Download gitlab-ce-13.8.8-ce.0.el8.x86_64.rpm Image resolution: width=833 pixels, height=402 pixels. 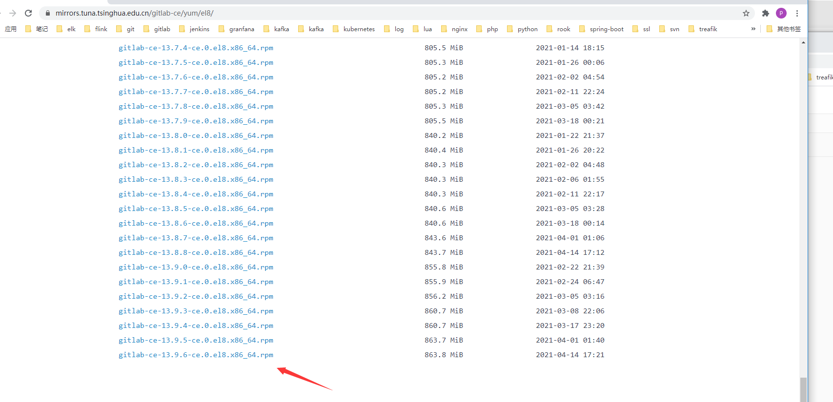coord(196,252)
